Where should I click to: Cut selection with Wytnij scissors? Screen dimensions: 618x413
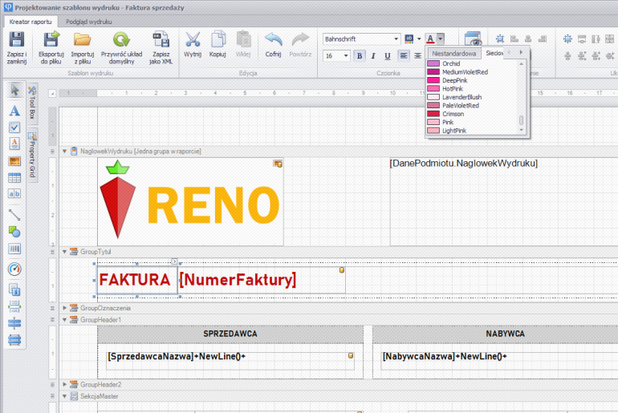pyautogui.click(x=193, y=44)
